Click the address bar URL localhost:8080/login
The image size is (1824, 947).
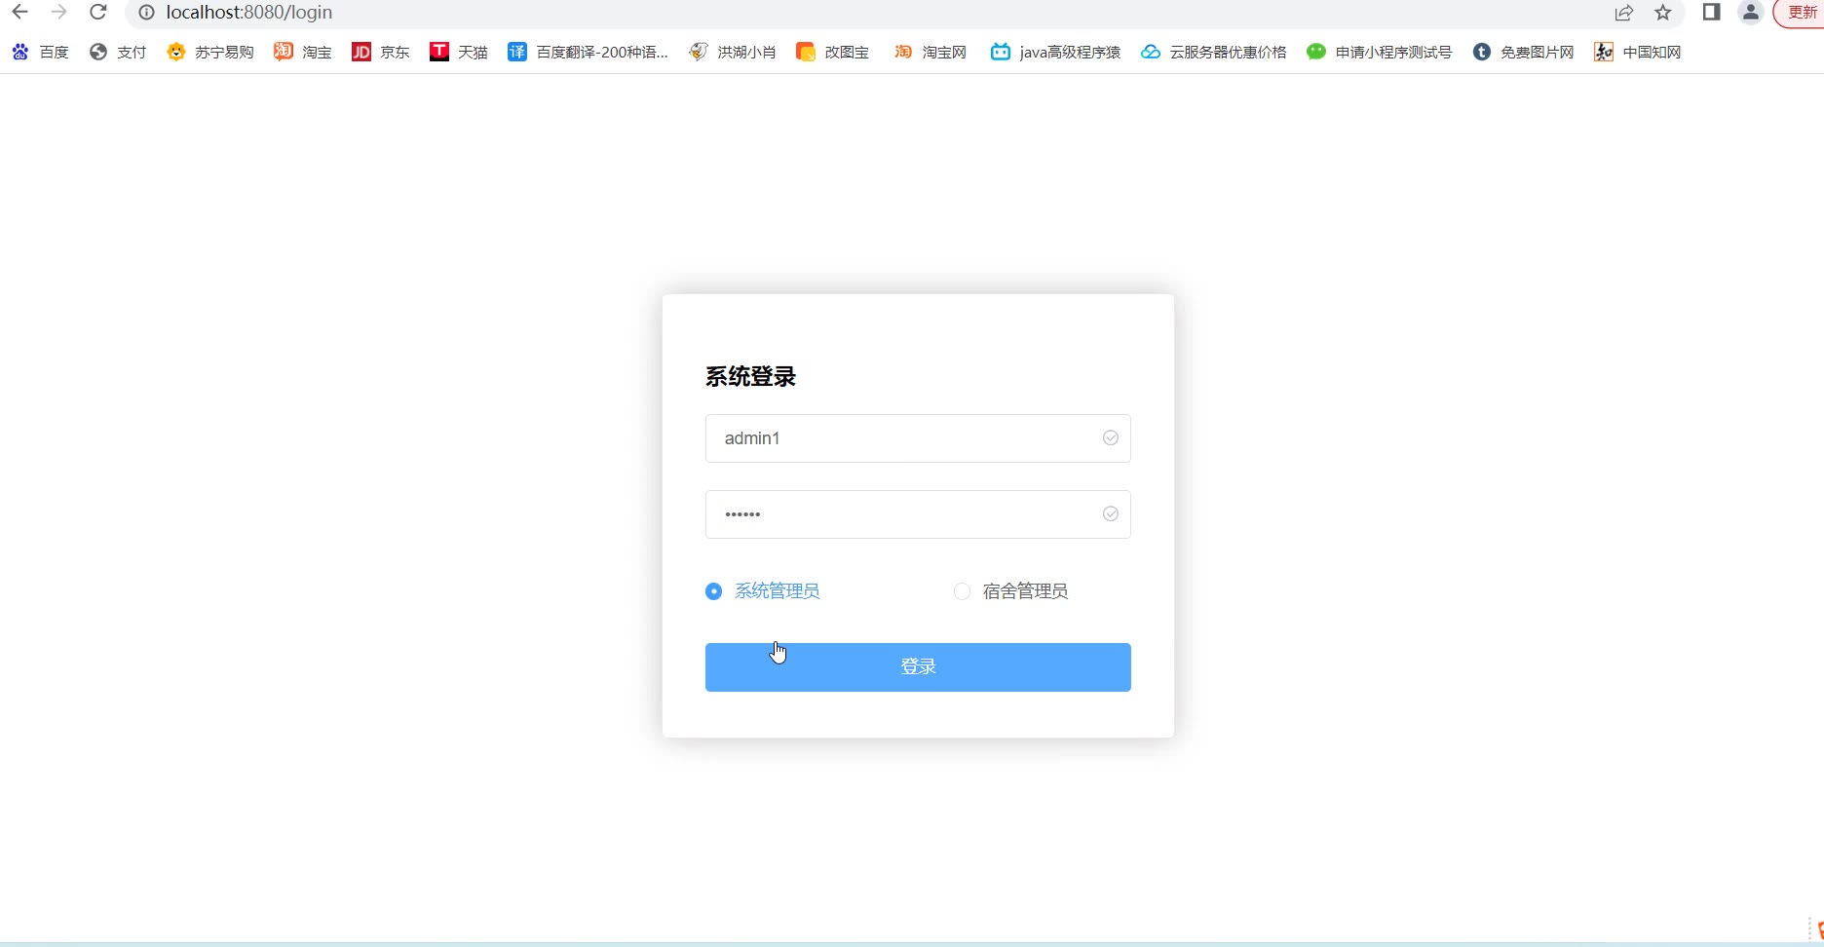(249, 13)
